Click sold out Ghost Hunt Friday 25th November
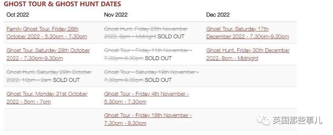 (x=146, y=33)
